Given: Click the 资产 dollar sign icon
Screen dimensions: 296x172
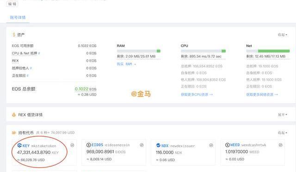Looking at the screenshot, I should 14,35.
